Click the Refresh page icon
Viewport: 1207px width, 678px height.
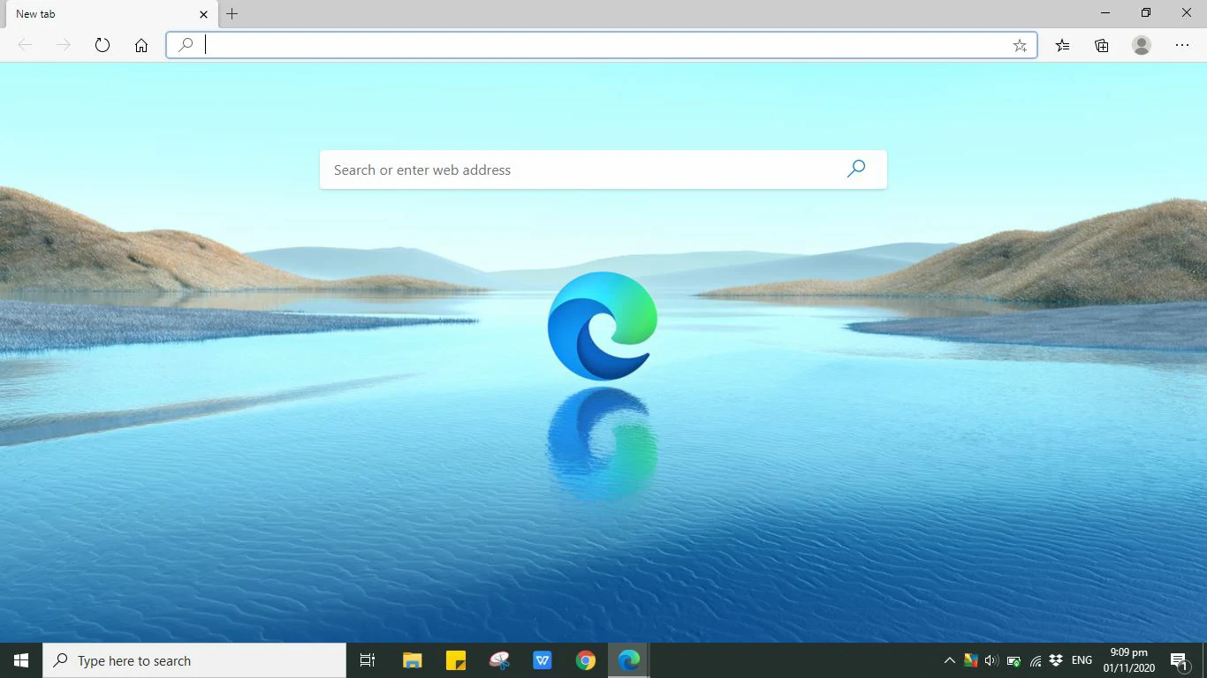pos(102,45)
